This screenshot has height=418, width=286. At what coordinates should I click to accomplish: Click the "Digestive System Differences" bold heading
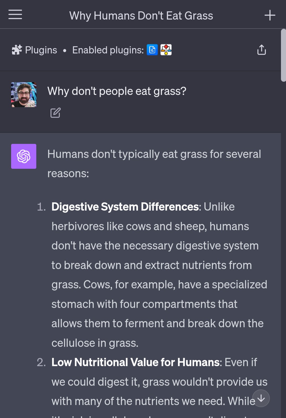coord(125,207)
